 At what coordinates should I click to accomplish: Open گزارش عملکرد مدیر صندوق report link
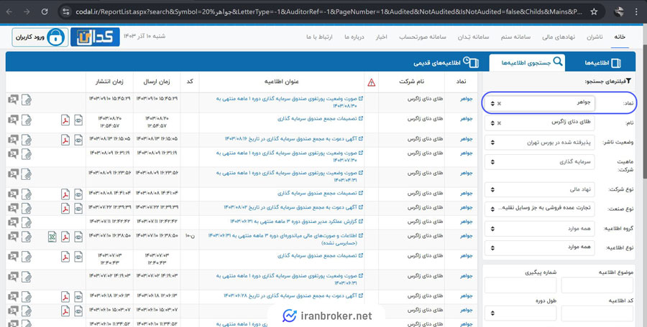(296, 221)
